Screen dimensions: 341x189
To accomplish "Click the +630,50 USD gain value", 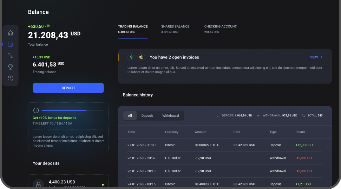I will (39, 26).
